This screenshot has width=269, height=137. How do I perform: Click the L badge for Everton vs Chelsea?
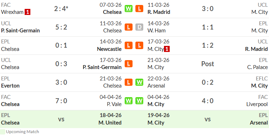point(129,82)
